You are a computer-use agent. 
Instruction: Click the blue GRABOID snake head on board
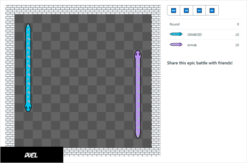point(28,108)
